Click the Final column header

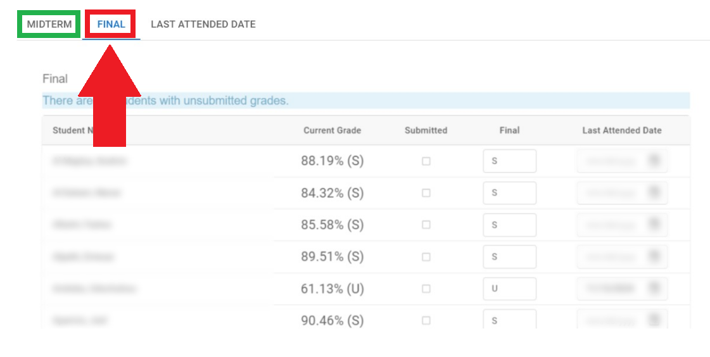pyautogui.click(x=509, y=130)
